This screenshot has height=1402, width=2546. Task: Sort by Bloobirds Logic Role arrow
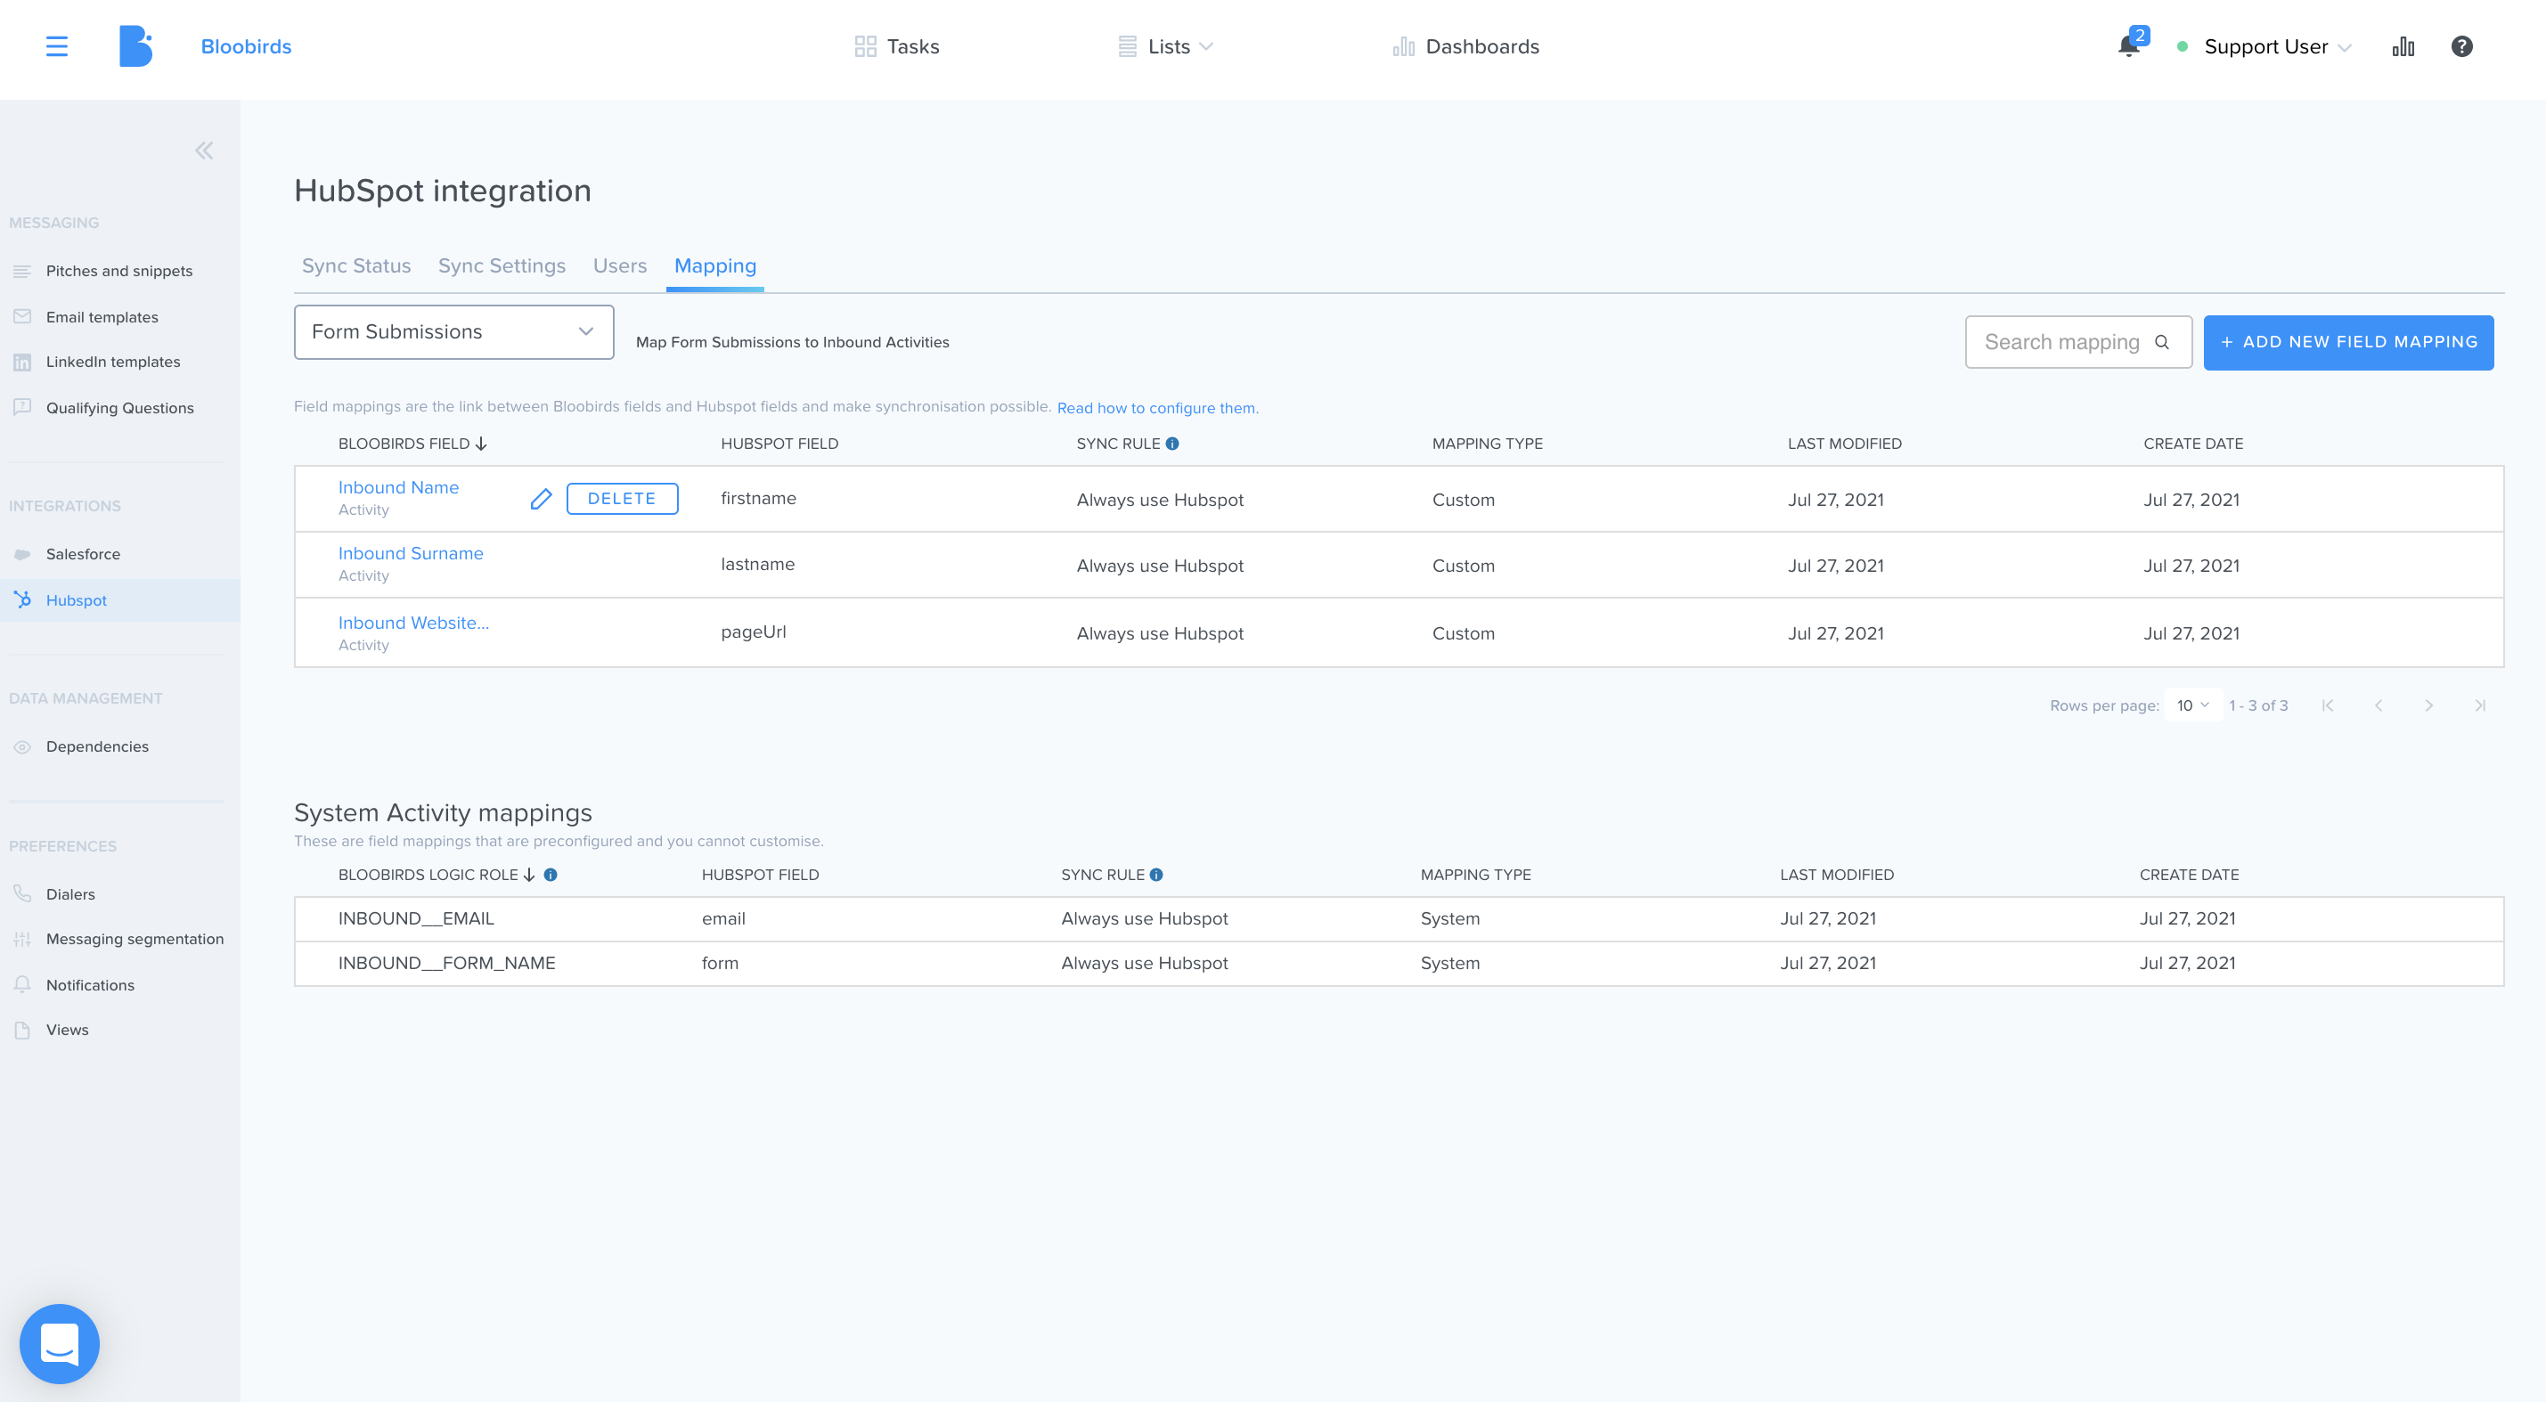point(529,875)
